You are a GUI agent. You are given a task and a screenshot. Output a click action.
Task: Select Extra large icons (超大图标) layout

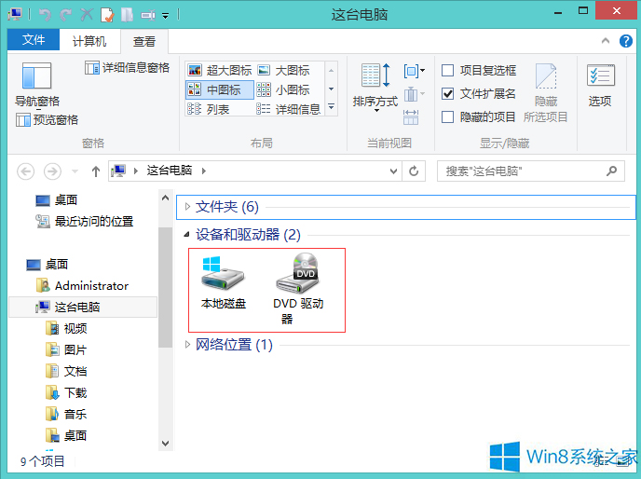pos(220,70)
